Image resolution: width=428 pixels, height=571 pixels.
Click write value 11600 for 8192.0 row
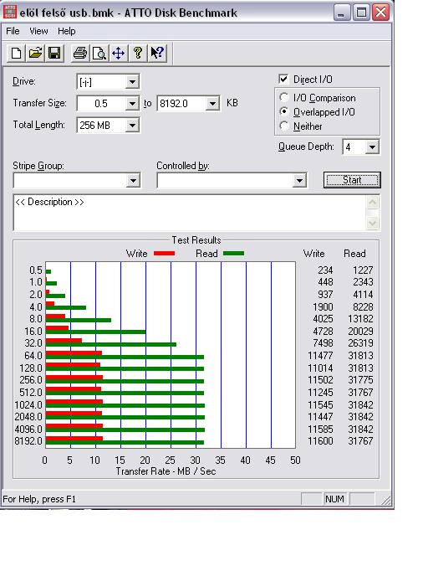(x=320, y=441)
